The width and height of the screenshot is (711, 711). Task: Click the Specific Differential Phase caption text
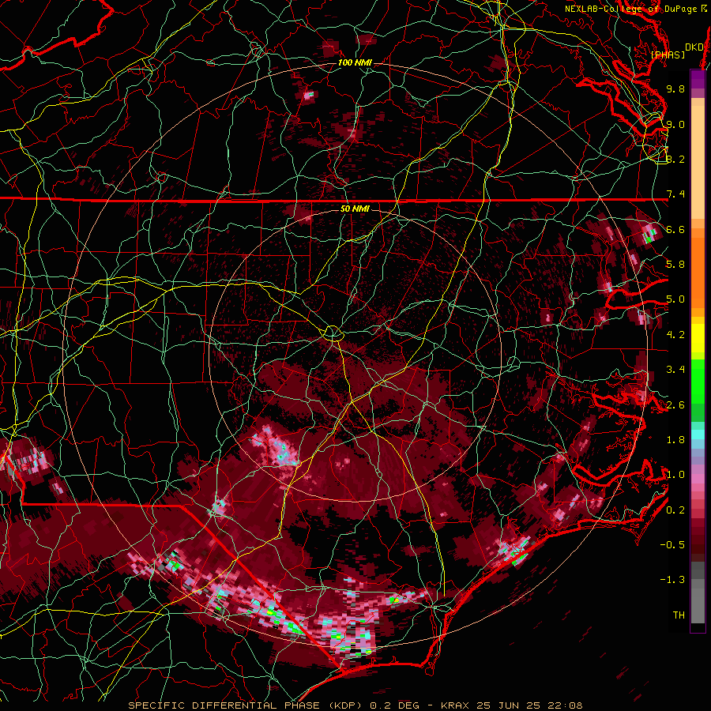pos(355,705)
